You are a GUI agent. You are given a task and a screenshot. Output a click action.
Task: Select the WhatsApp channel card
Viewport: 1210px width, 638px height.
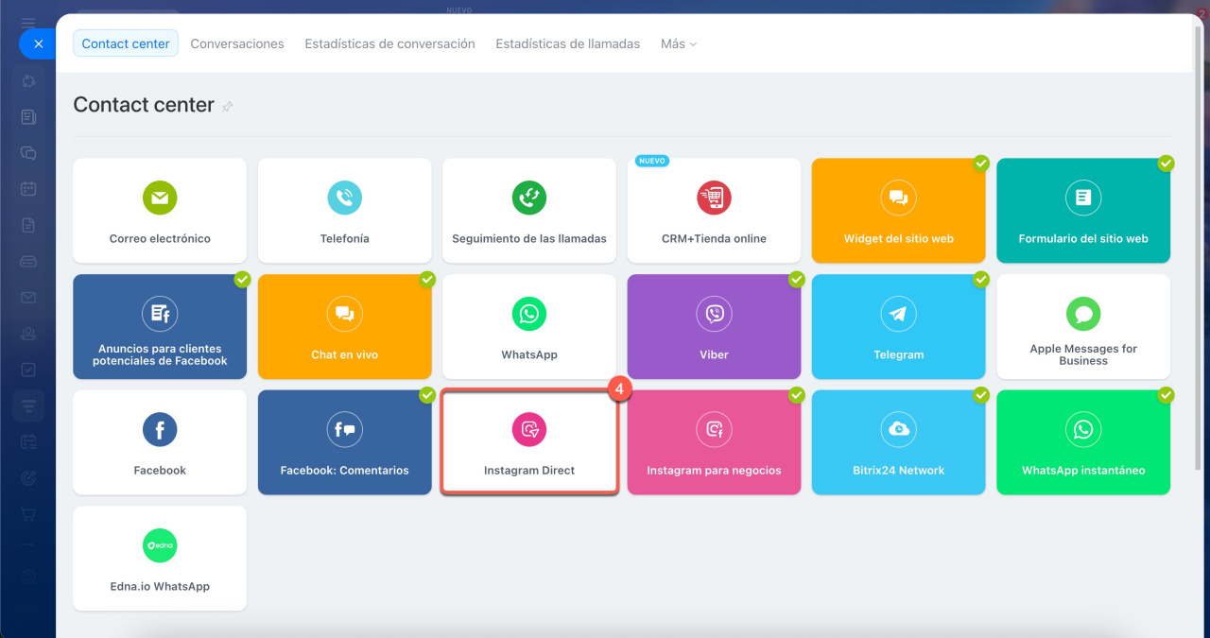pyautogui.click(x=529, y=326)
